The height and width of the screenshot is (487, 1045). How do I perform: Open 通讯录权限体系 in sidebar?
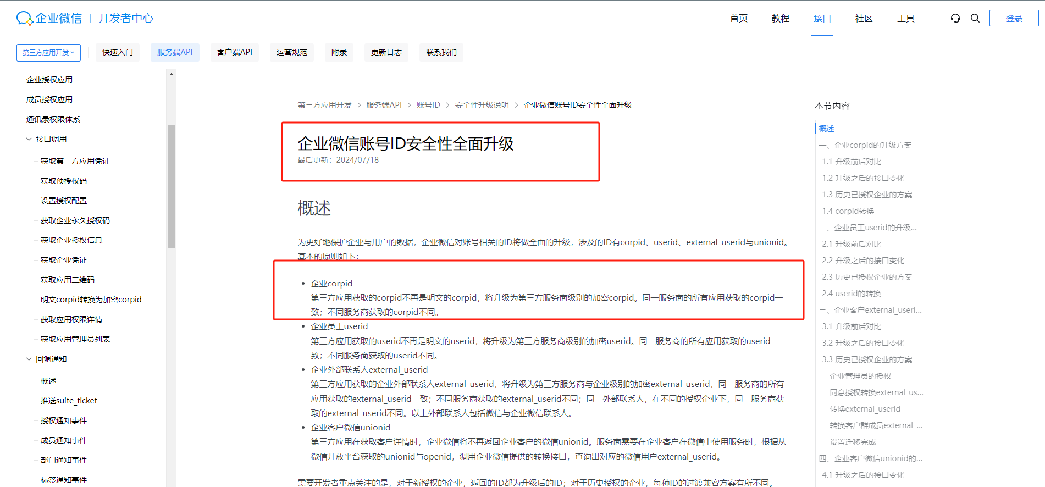click(x=53, y=119)
